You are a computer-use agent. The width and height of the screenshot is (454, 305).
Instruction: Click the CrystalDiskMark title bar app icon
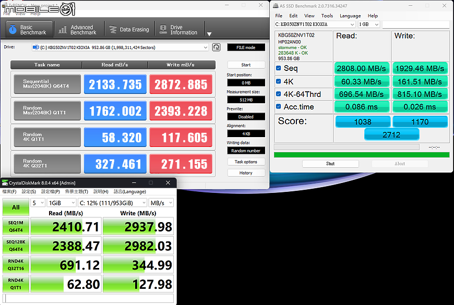tap(5, 182)
